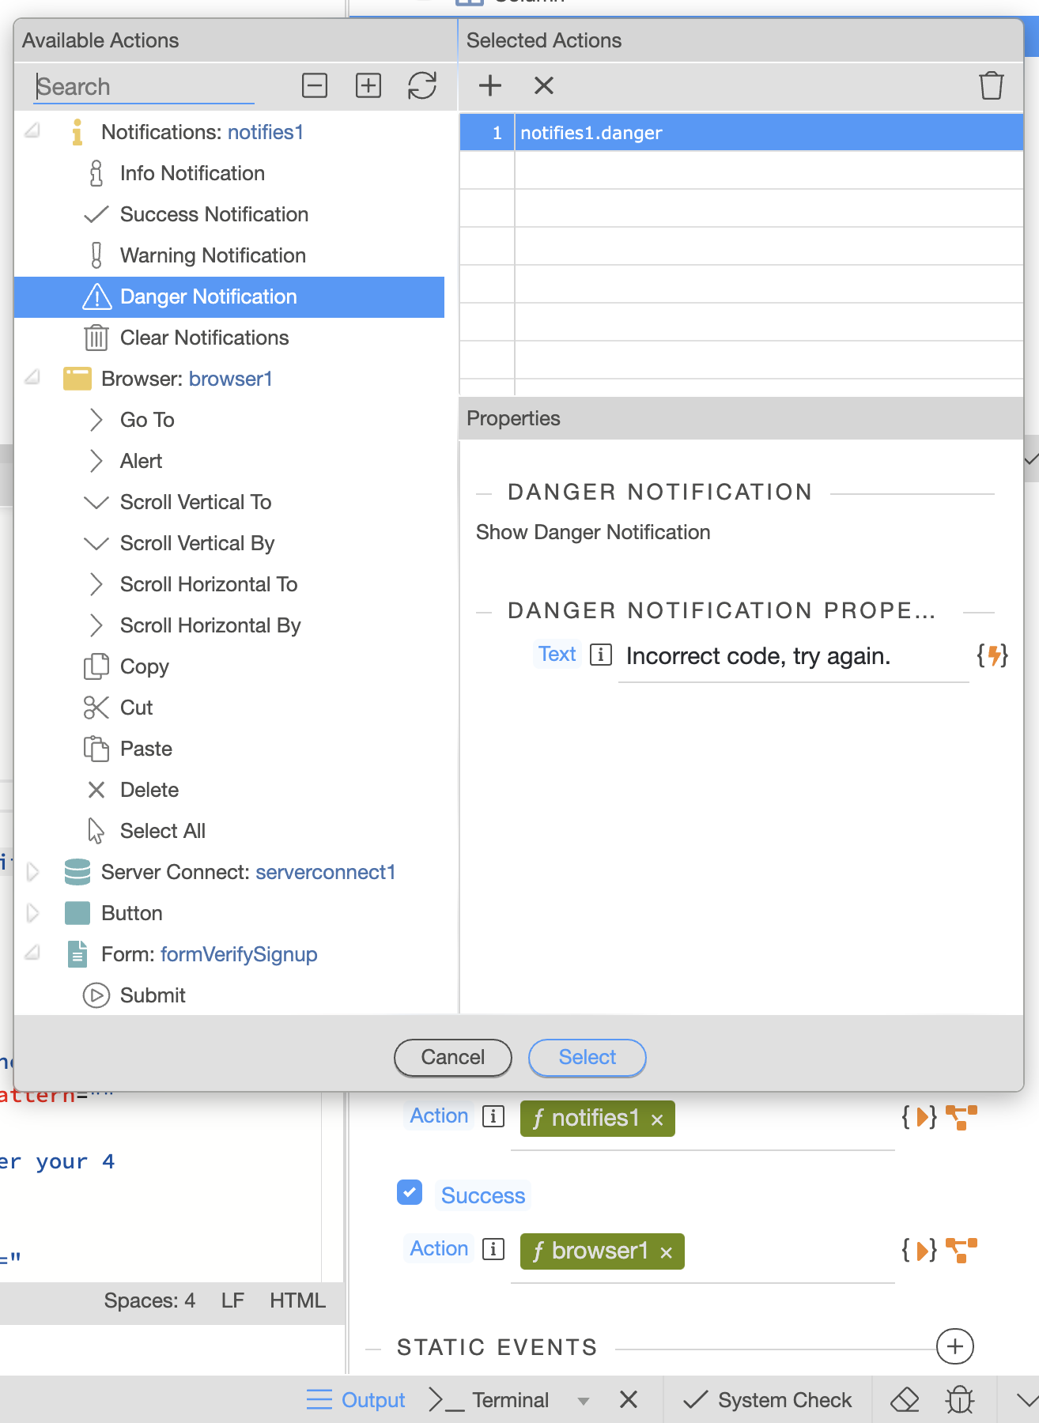Click the bug debug icon in status bar
1039x1423 pixels.
[959, 1400]
